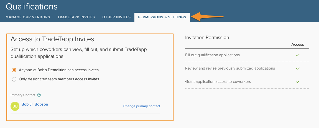Select Anyone at Bob's Demolition can access invites

tap(14, 70)
